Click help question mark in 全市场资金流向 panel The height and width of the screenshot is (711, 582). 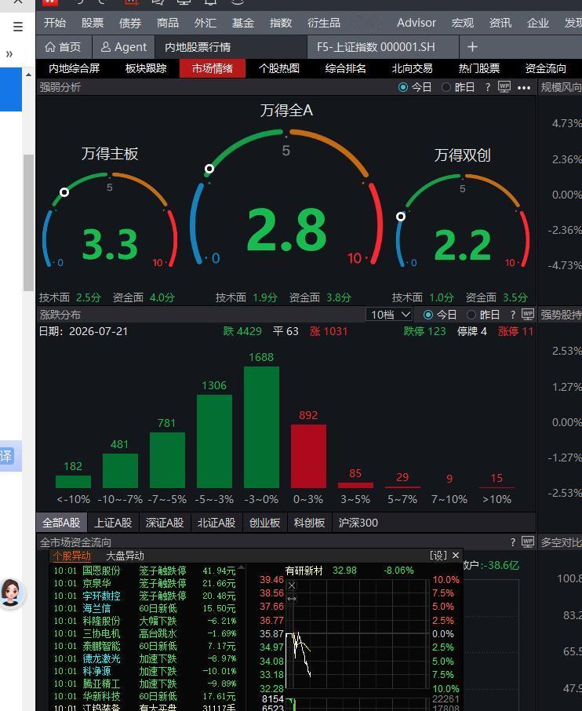pos(513,541)
